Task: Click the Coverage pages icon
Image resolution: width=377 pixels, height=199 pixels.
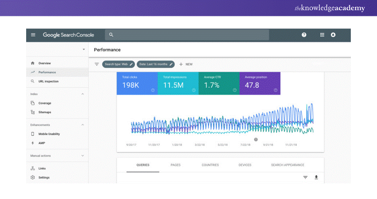Action: (33, 103)
